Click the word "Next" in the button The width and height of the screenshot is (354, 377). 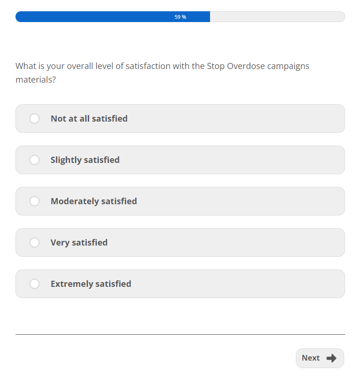[x=310, y=358]
